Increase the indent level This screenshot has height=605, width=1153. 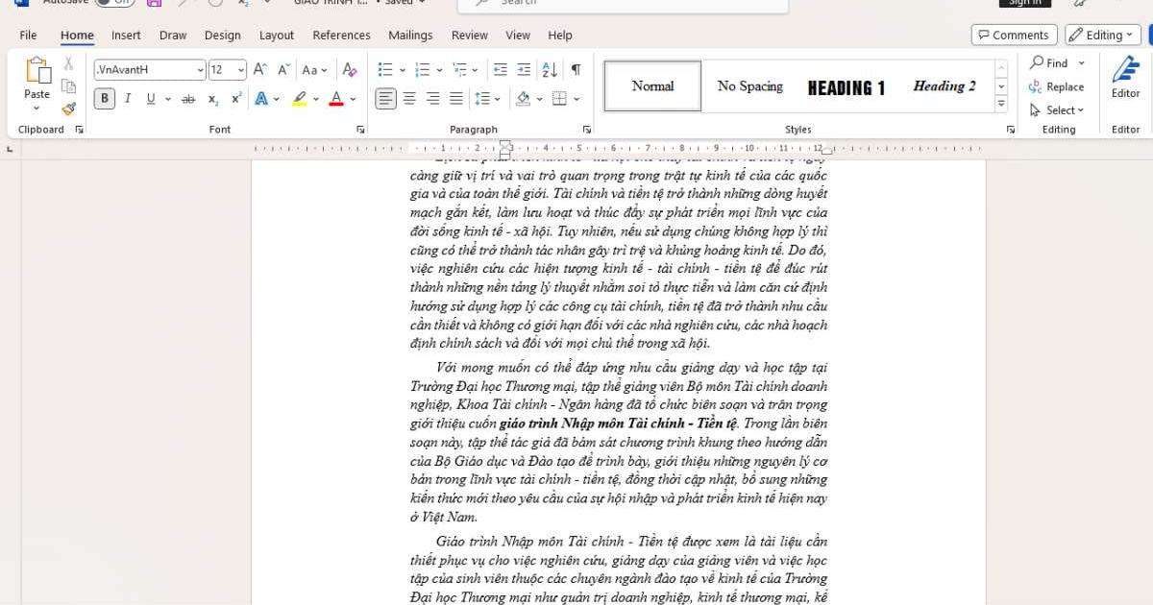click(x=524, y=70)
